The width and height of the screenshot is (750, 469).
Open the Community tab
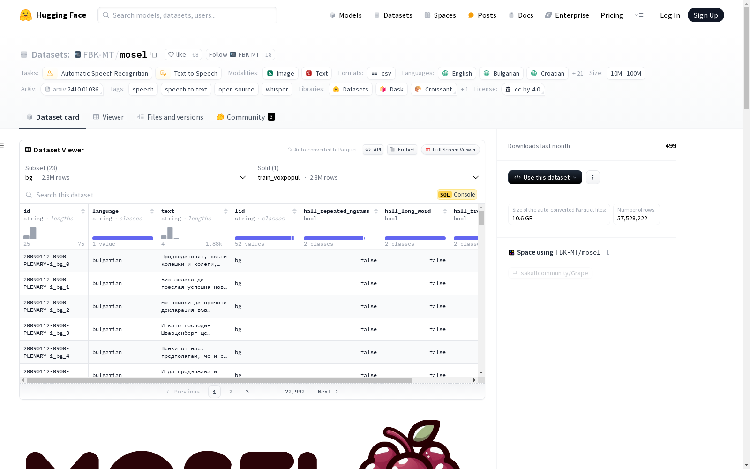tap(246, 117)
